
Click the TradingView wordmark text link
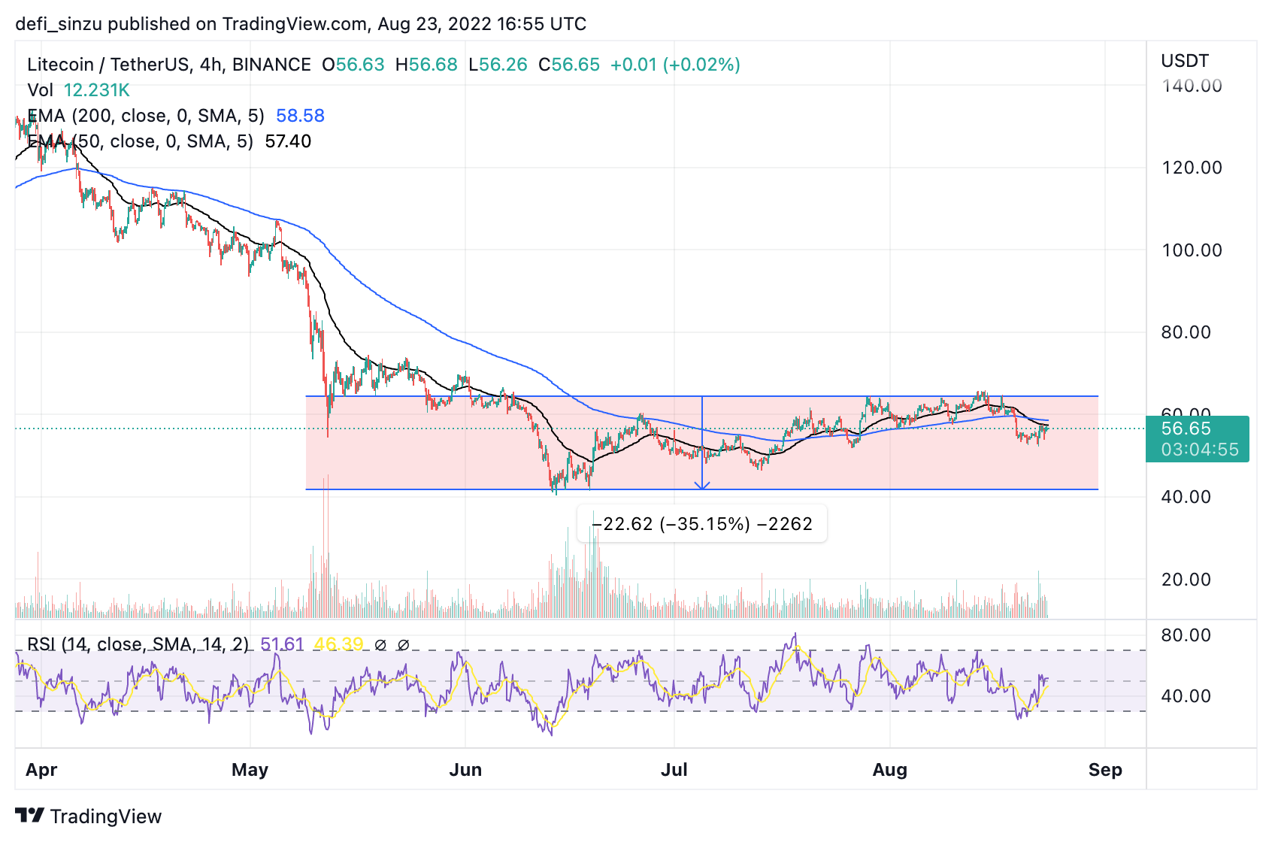[x=106, y=816]
